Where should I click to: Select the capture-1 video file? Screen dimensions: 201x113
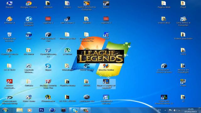[x=48, y=20]
